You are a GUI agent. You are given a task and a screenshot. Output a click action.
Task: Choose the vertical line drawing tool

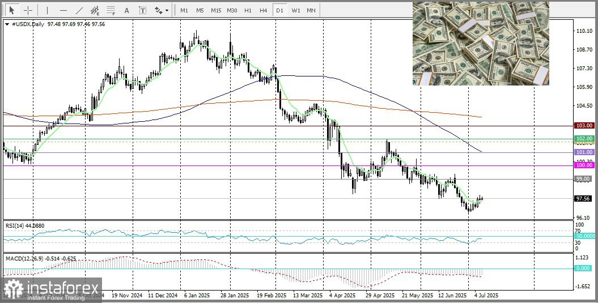point(47,10)
